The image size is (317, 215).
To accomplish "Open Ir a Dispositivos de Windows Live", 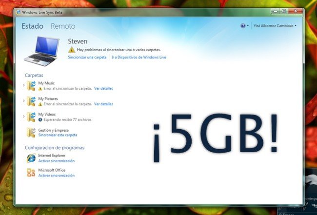I will pyautogui.click(x=139, y=57).
